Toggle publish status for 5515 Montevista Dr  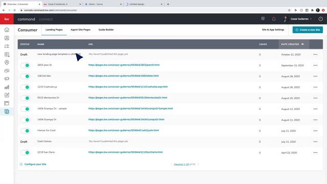pyautogui.click(x=25, y=98)
